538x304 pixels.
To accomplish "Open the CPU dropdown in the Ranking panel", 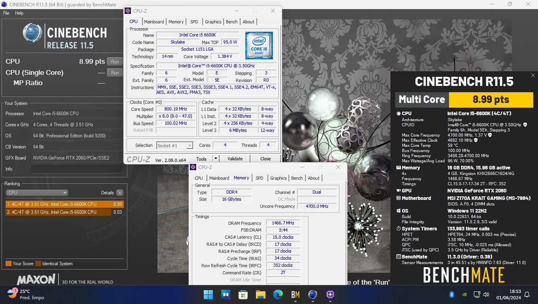I will coord(38,193).
